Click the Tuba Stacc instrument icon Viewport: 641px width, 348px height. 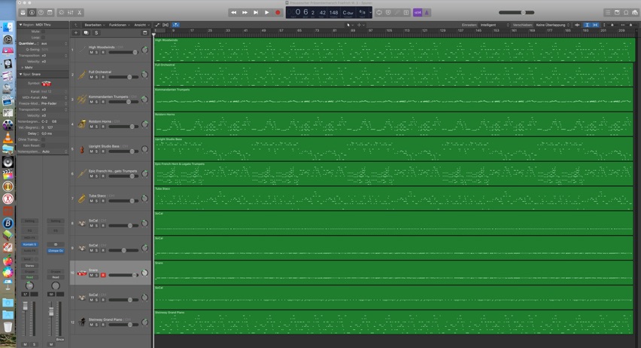coord(82,199)
